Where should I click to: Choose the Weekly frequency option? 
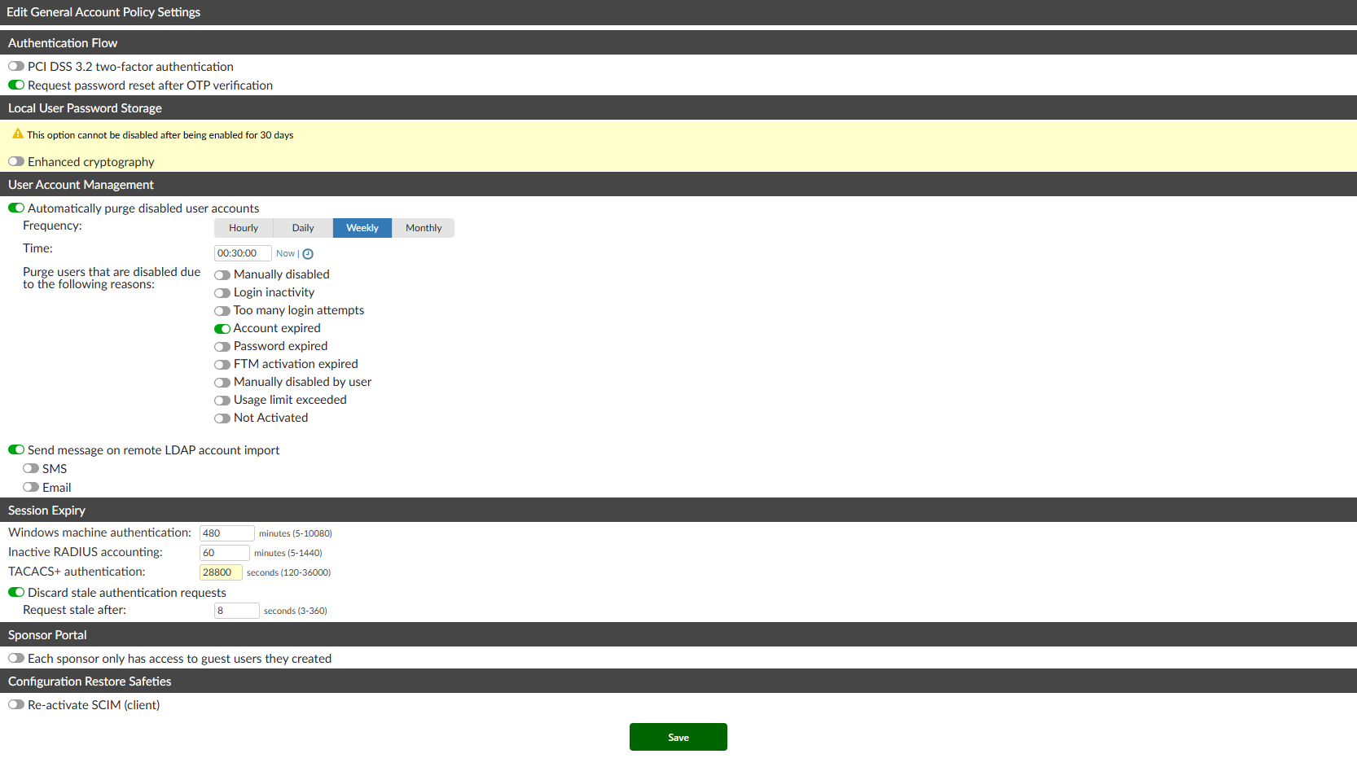(362, 228)
